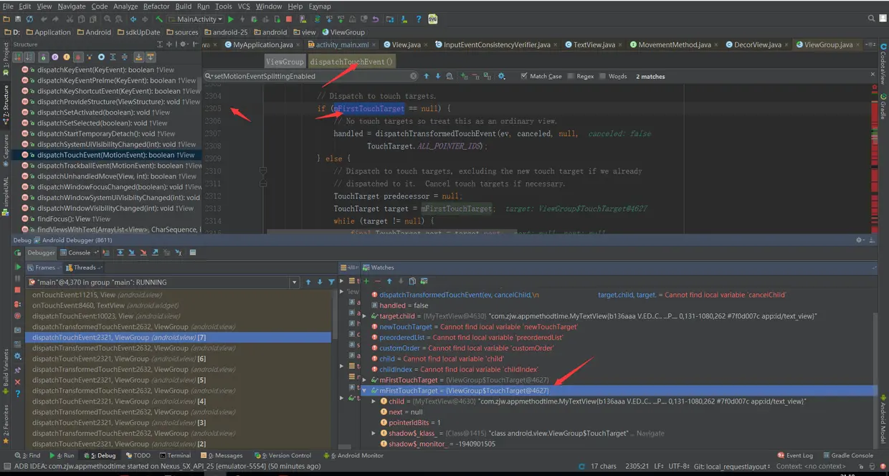Viewport: 889px width, 476px height.
Task: Resume program in debug side toolbar
Action: click(18, 267)
